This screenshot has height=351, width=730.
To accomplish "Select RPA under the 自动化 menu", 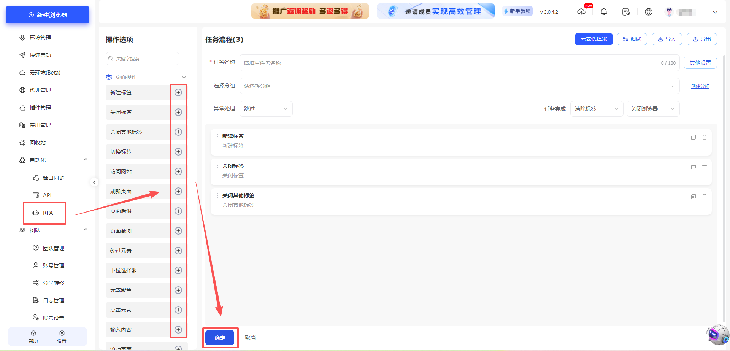I will tap(48, 213).
